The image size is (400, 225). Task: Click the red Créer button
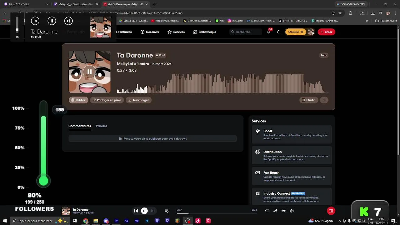pyautogui.click(x=326, y=32)
